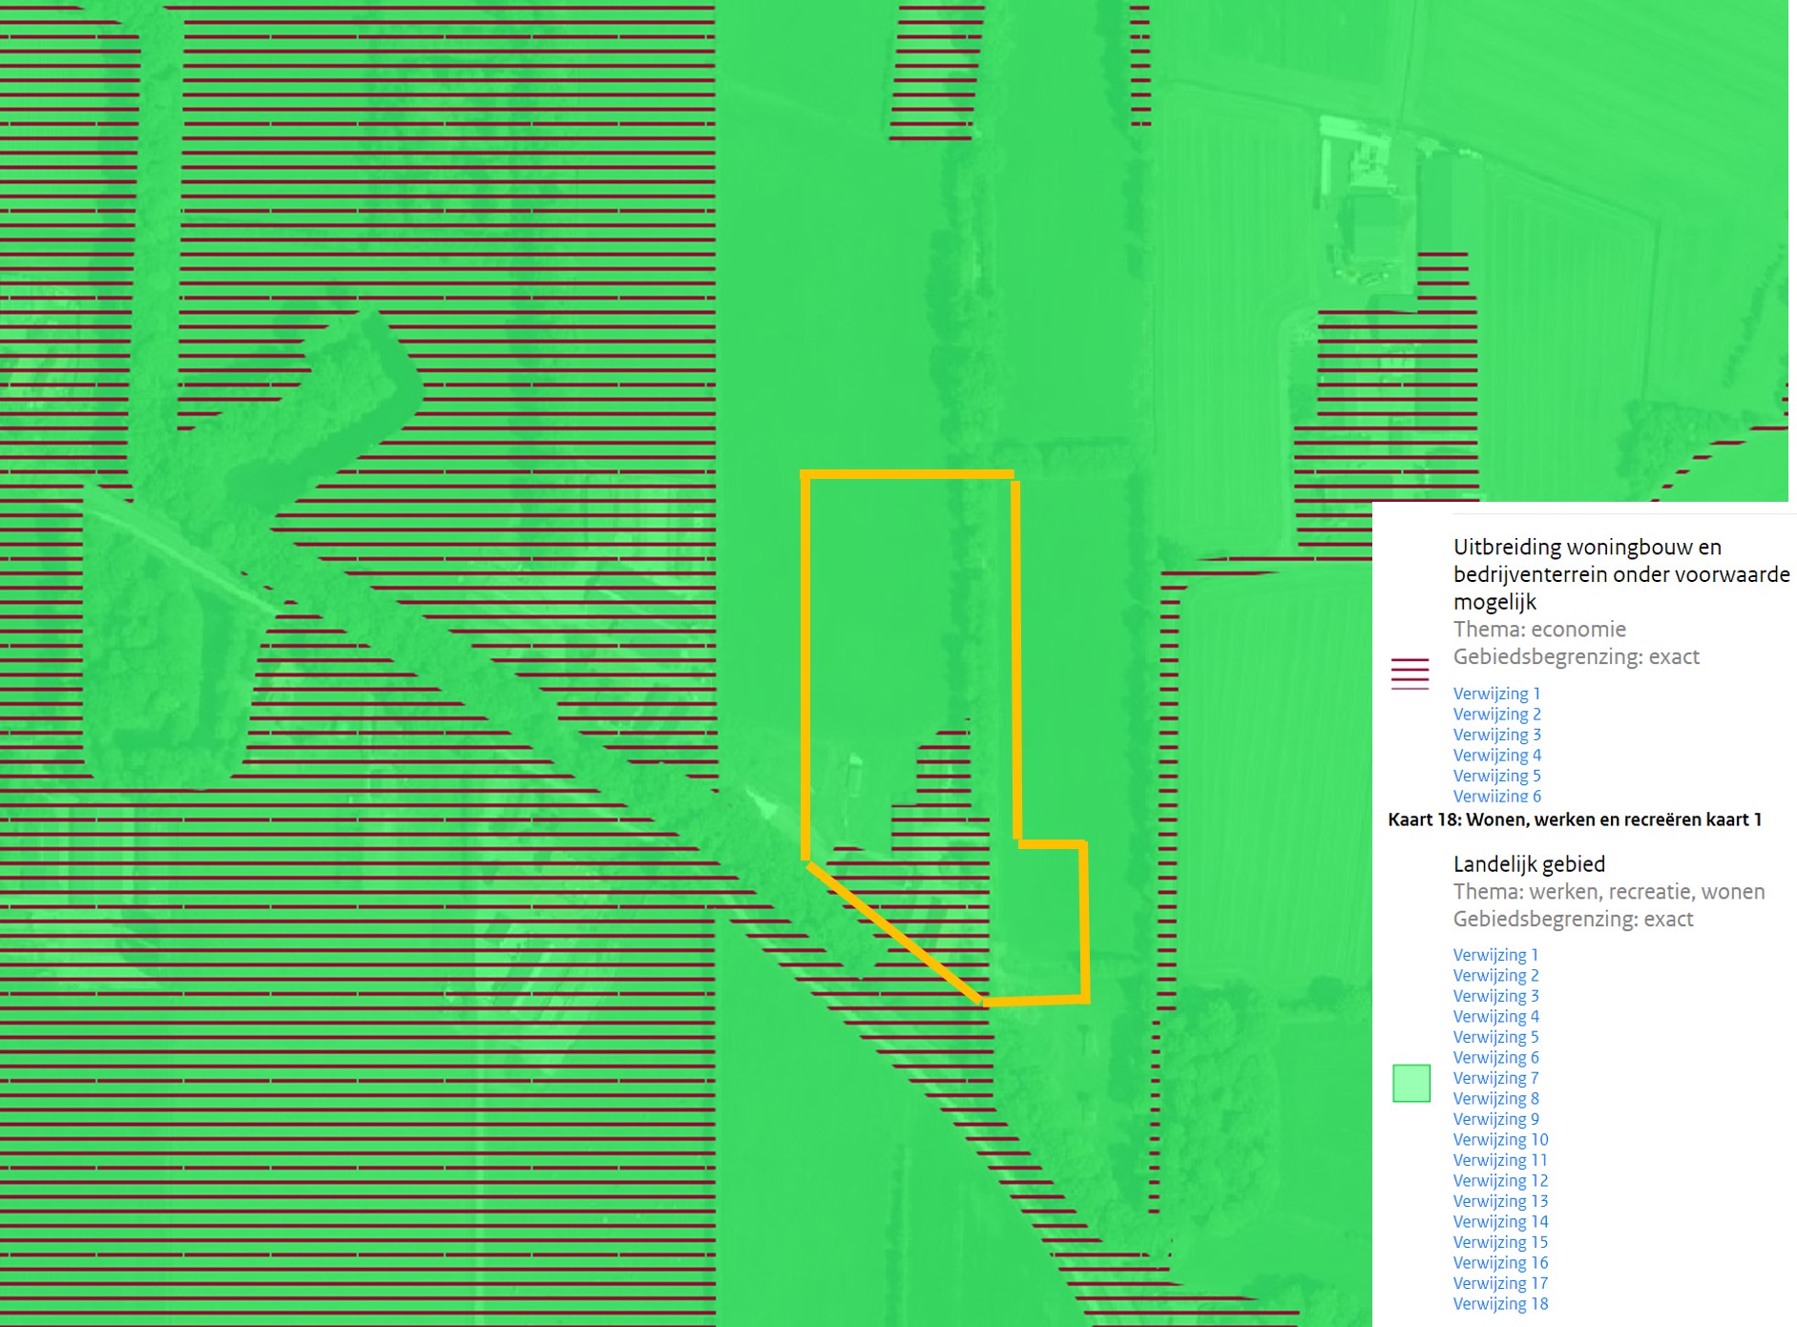Screen dimensions: 1797x1327
Task: Follow the Verwijzing 8 link
Action: tap(1495, 1099)
